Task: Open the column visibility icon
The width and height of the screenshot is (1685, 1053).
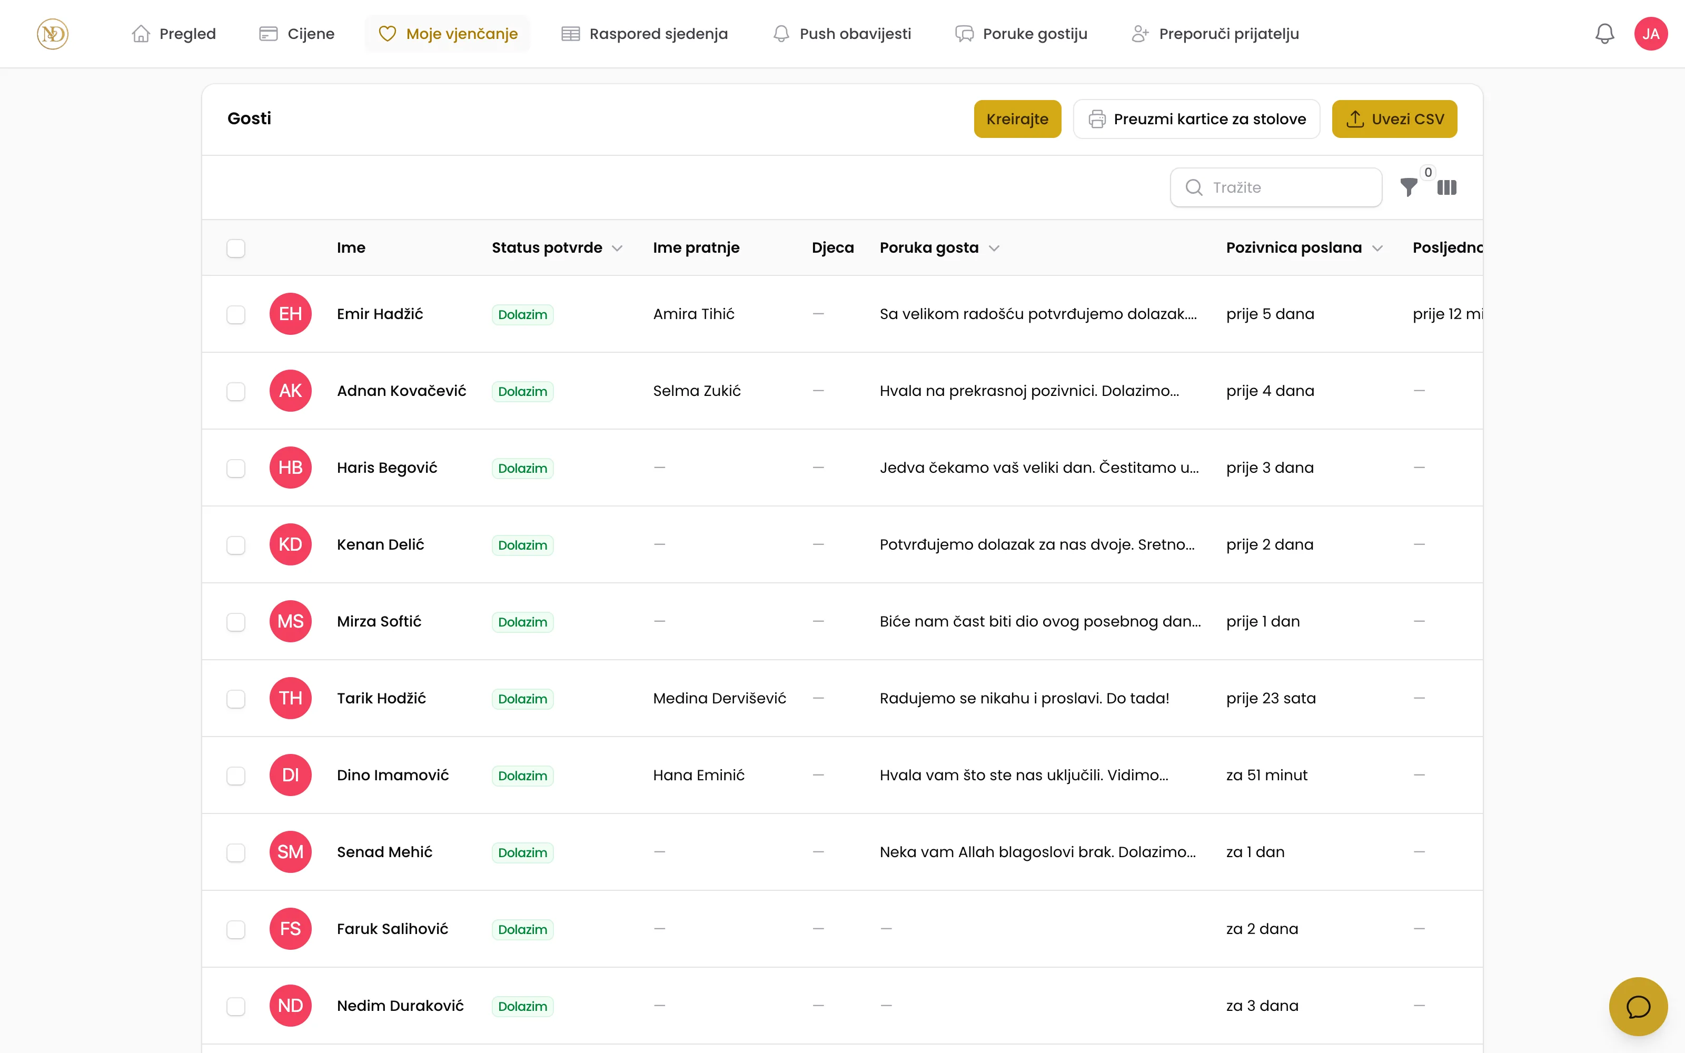Action: pyautogui.click(x=1447, y=187)
